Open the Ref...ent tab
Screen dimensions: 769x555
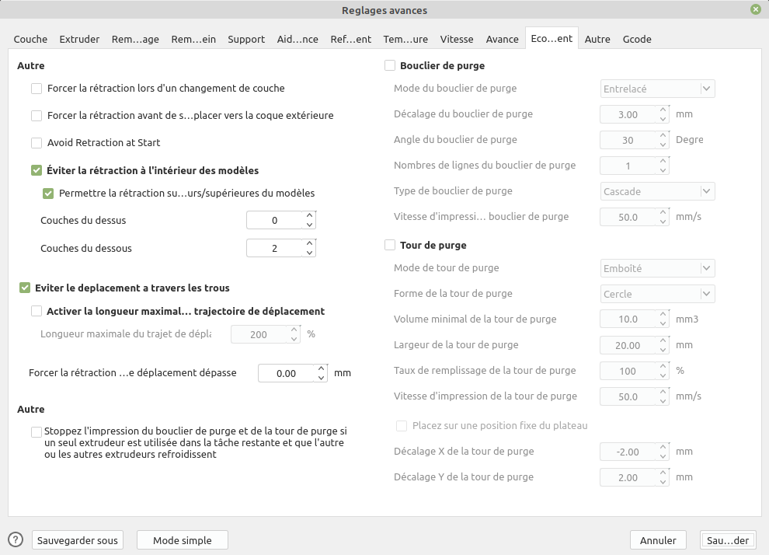click(x=350, y=40)
